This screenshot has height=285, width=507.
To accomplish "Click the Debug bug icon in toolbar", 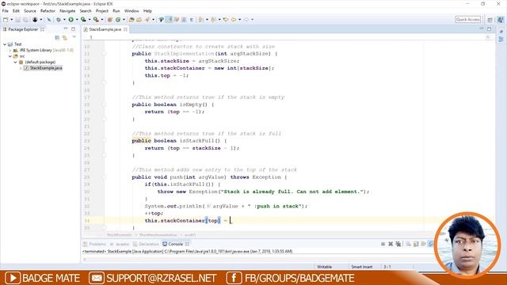I will pyautogui.click(x=59, y=20).
